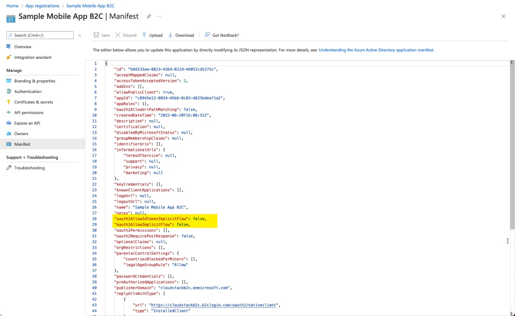Click the Save button label
This screenshot has width=515, height=316.
(106, 35)
